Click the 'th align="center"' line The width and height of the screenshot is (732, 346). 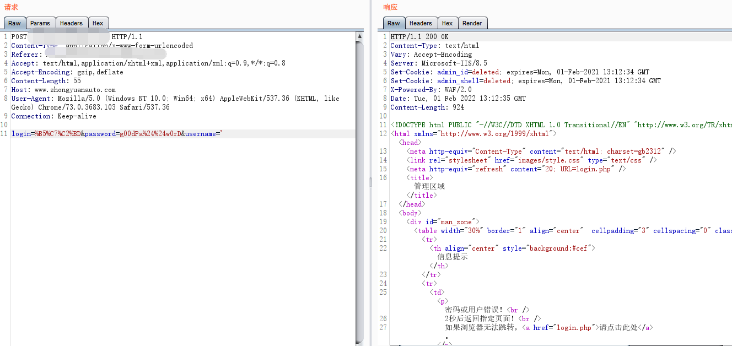tap(514, 248)
